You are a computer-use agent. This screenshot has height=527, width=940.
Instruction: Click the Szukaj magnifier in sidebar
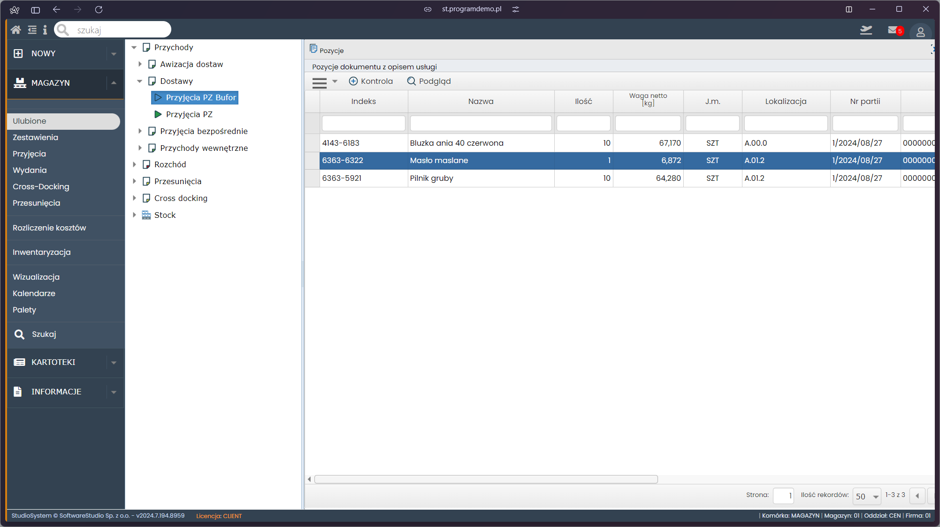(x=20, y=334)
